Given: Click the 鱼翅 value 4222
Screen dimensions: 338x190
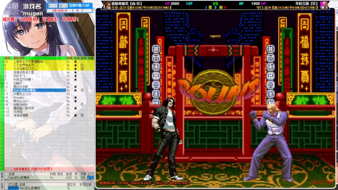Looking at the screenshot, I should (69, 178).
